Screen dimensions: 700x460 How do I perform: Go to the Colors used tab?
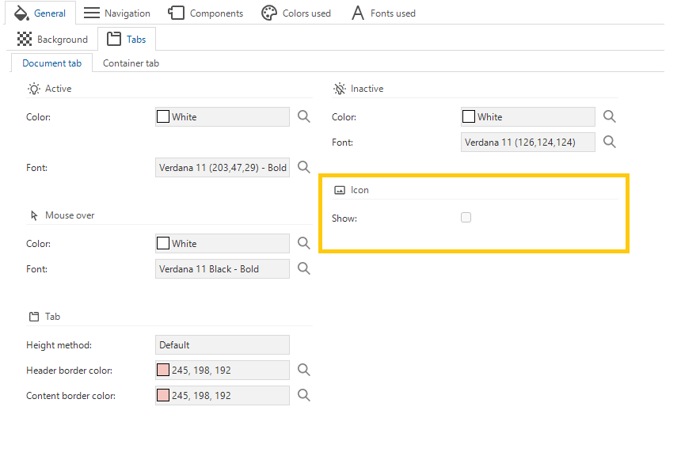click(x=296, y=13)
